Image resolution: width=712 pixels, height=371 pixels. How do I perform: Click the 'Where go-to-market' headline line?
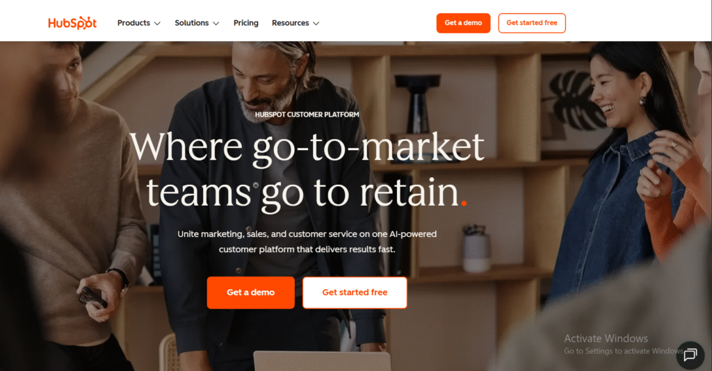coord(307,147)
